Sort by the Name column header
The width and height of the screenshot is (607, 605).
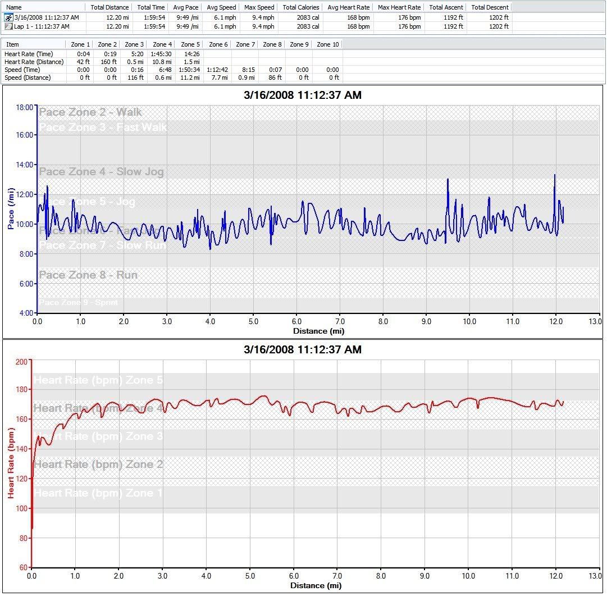tap(14, 7)
